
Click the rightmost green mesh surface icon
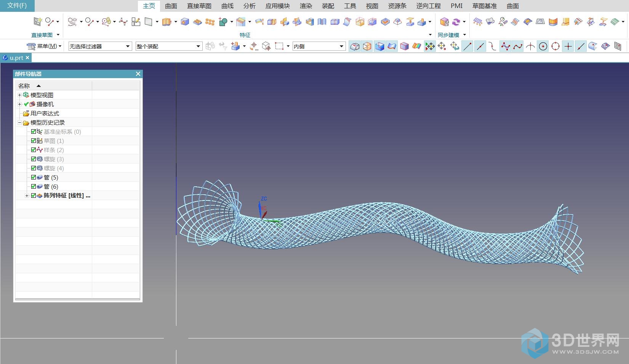click(x=615, y=22)
